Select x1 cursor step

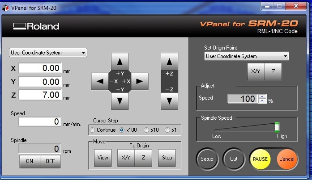click(167, 130)
